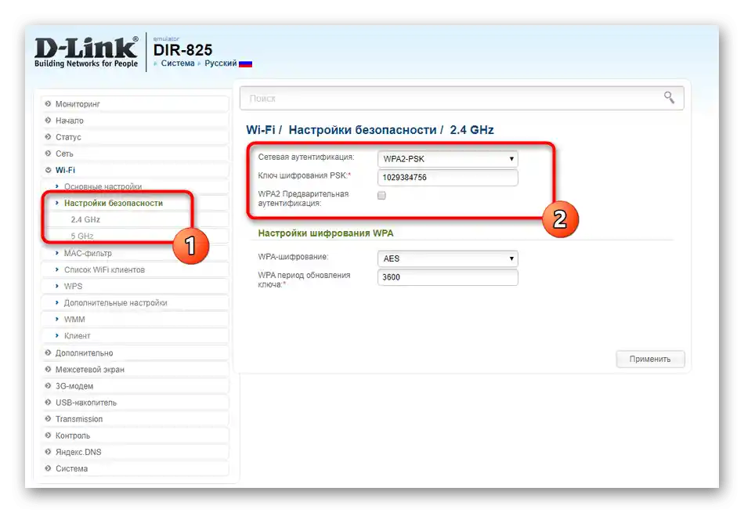Click the circle icon beside Начало
The image size is (744, 513).
click(x=48, y=120)
